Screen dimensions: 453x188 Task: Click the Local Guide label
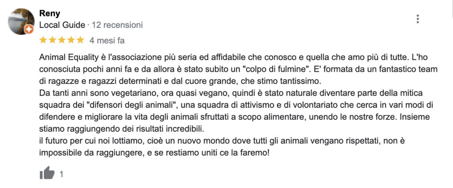click(62, 25)
